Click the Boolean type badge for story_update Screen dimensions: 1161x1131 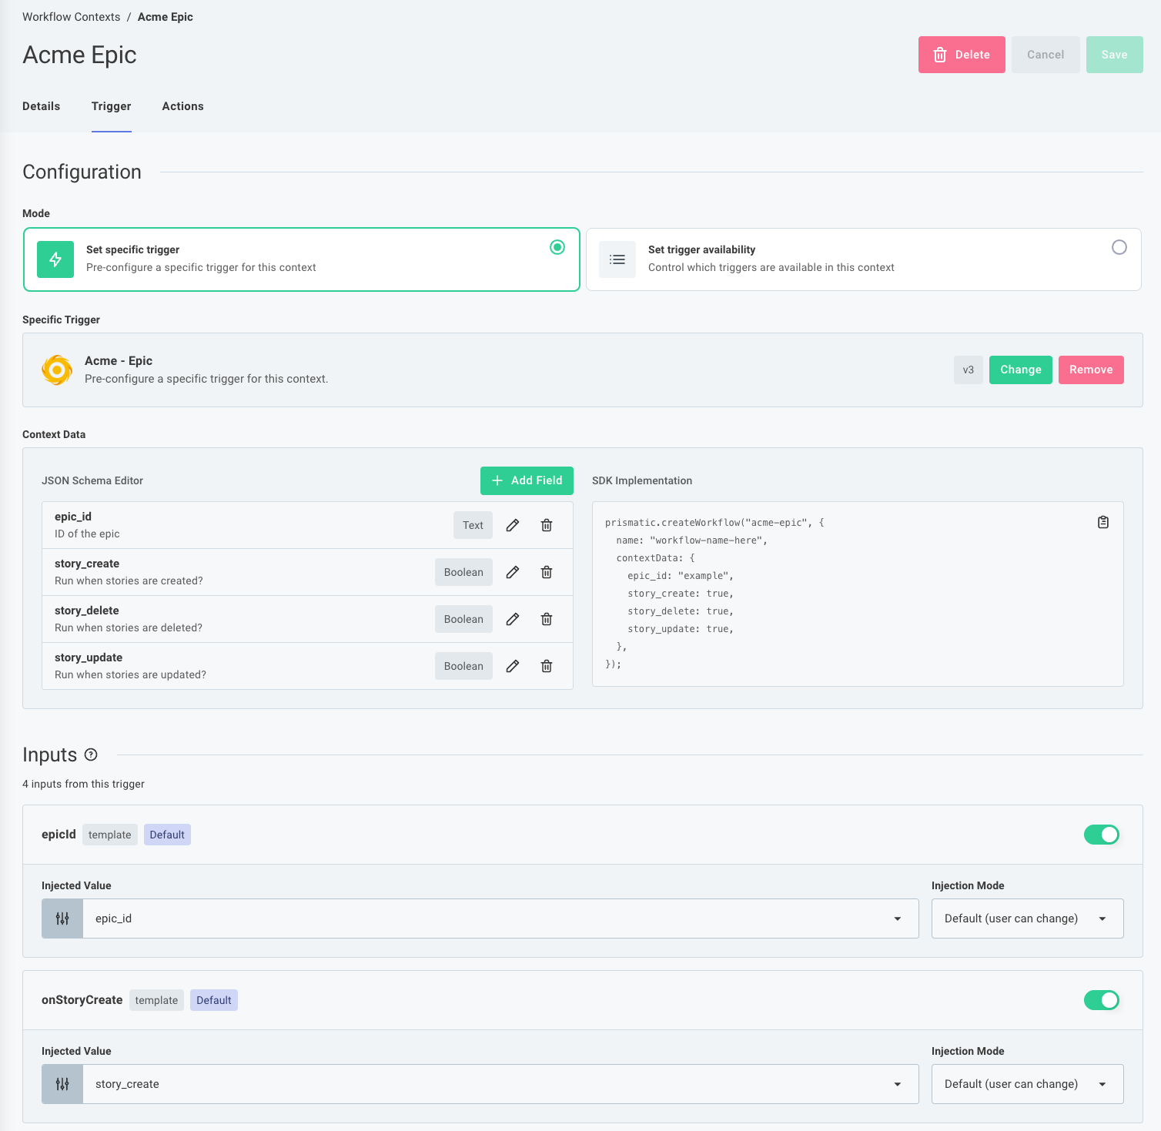coord(463,666)
